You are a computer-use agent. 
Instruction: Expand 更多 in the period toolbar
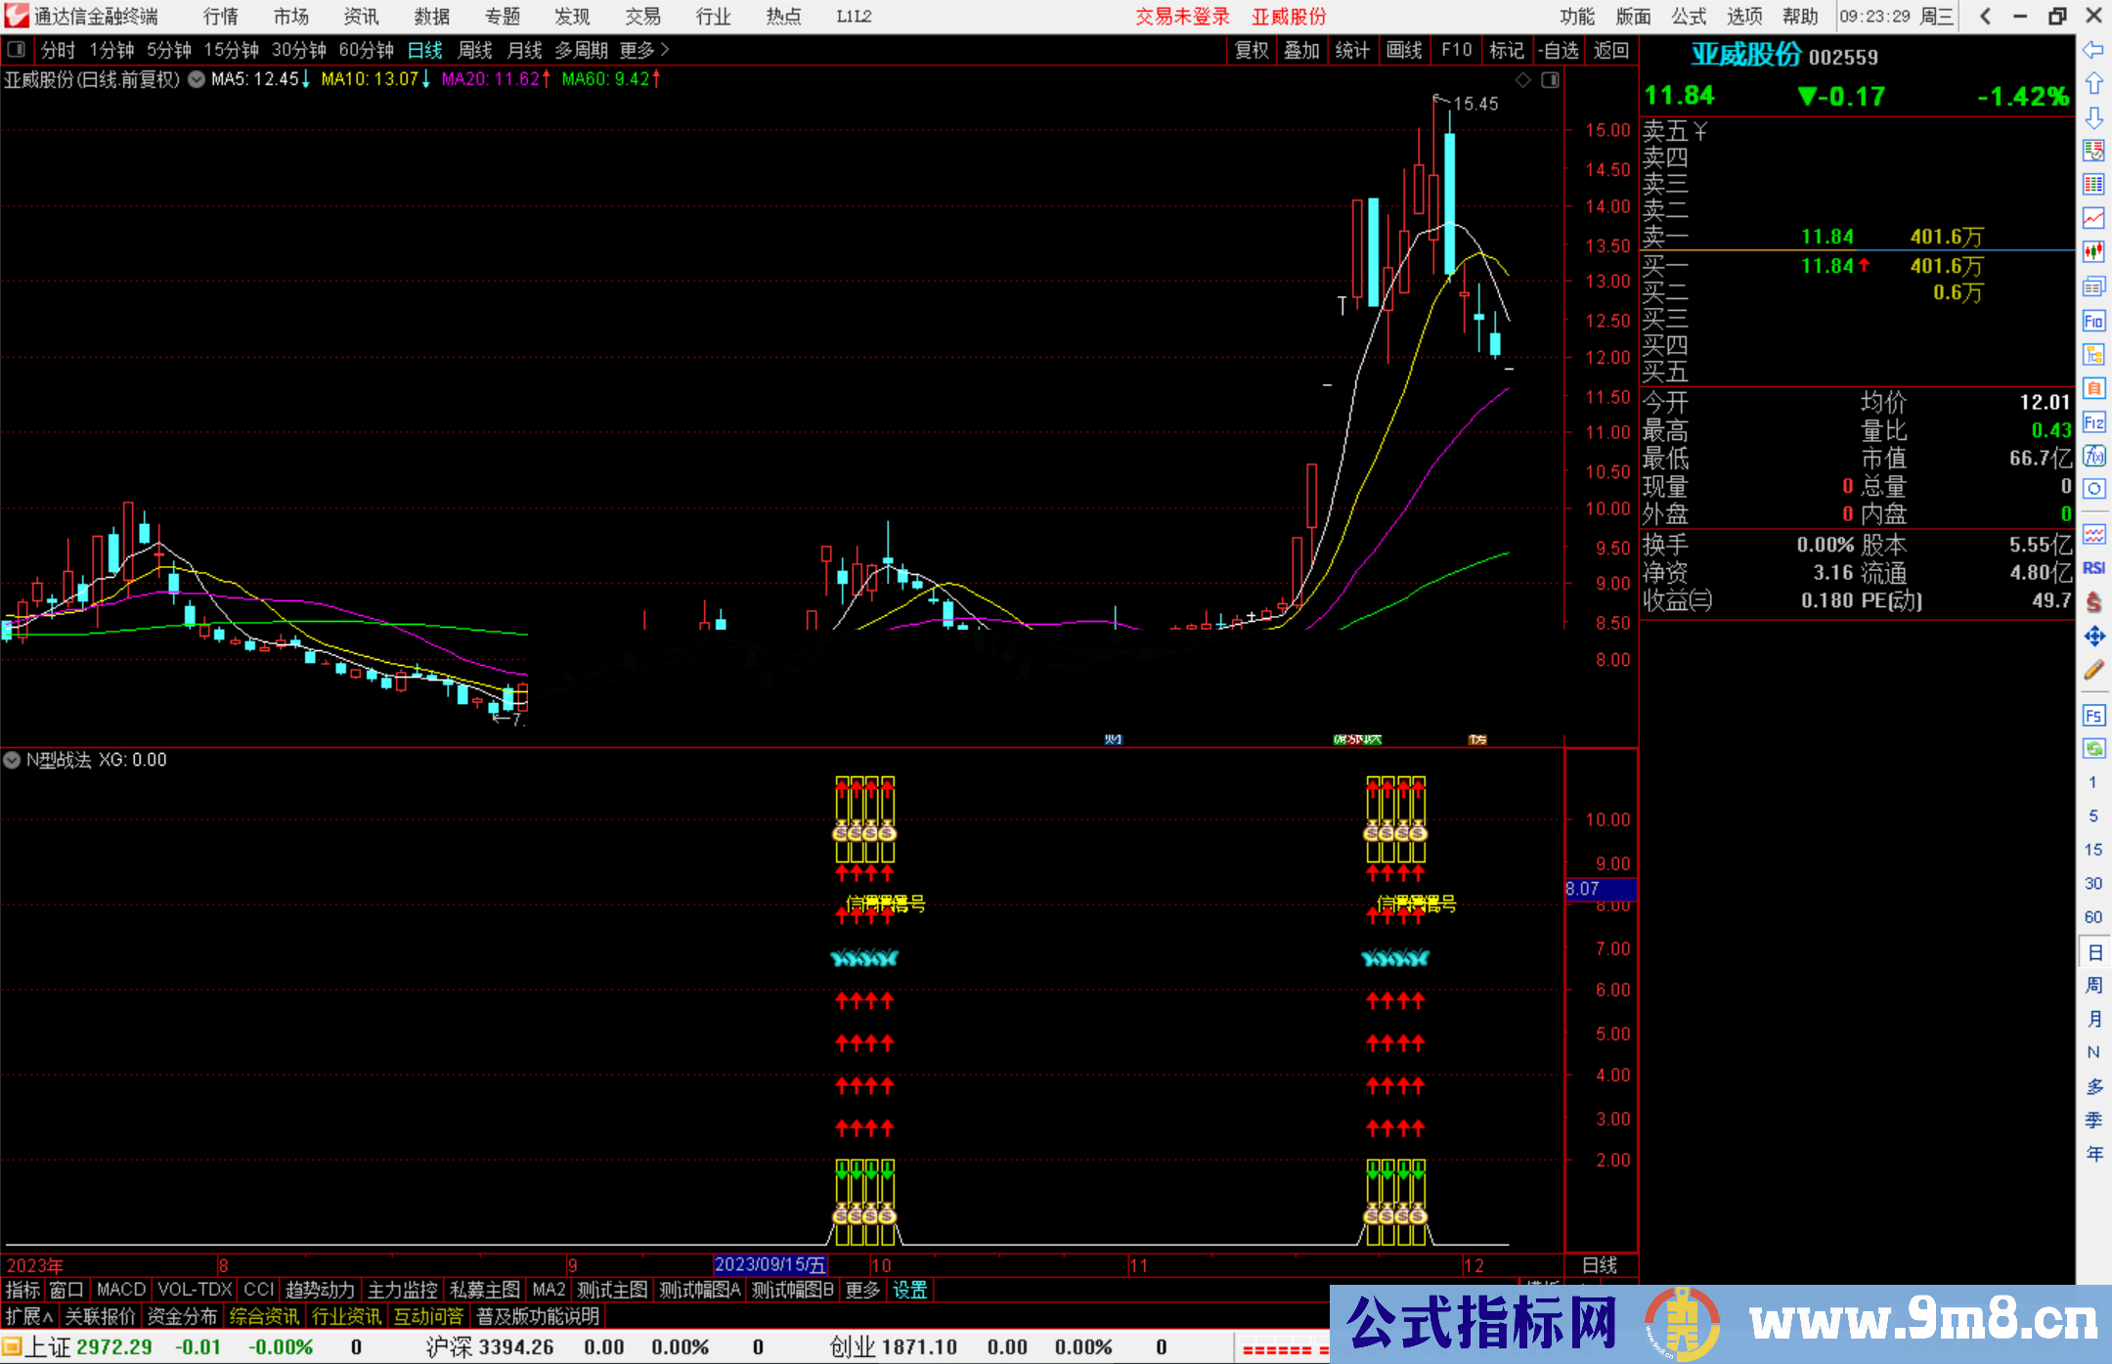pyautogui.click(x=636, y=50)
